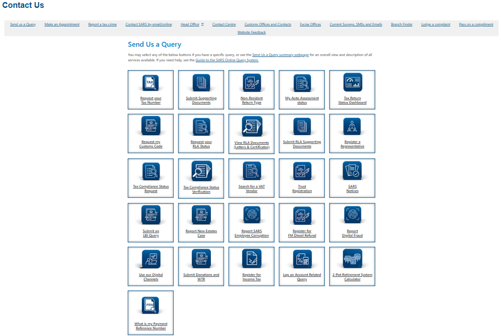The width and height of the screenshot is (501, 336).
Task: Click the 'Request your Tax Number' text link
Action: [151, 100]
